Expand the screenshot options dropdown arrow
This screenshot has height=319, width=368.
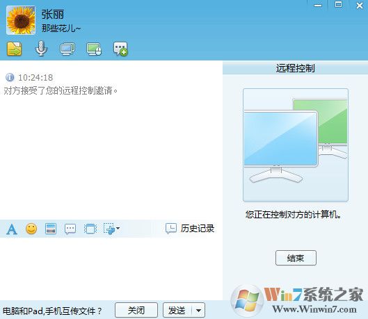tap(118, 228)
